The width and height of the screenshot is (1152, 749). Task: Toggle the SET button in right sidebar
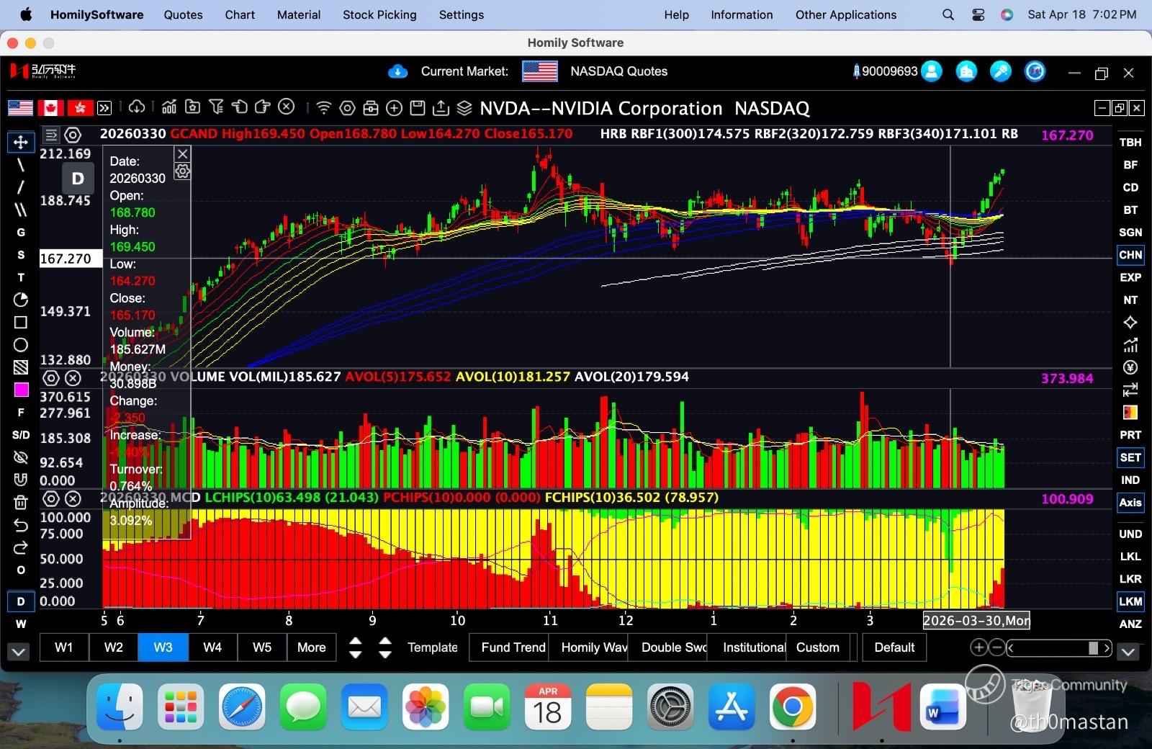point(1130,457)
